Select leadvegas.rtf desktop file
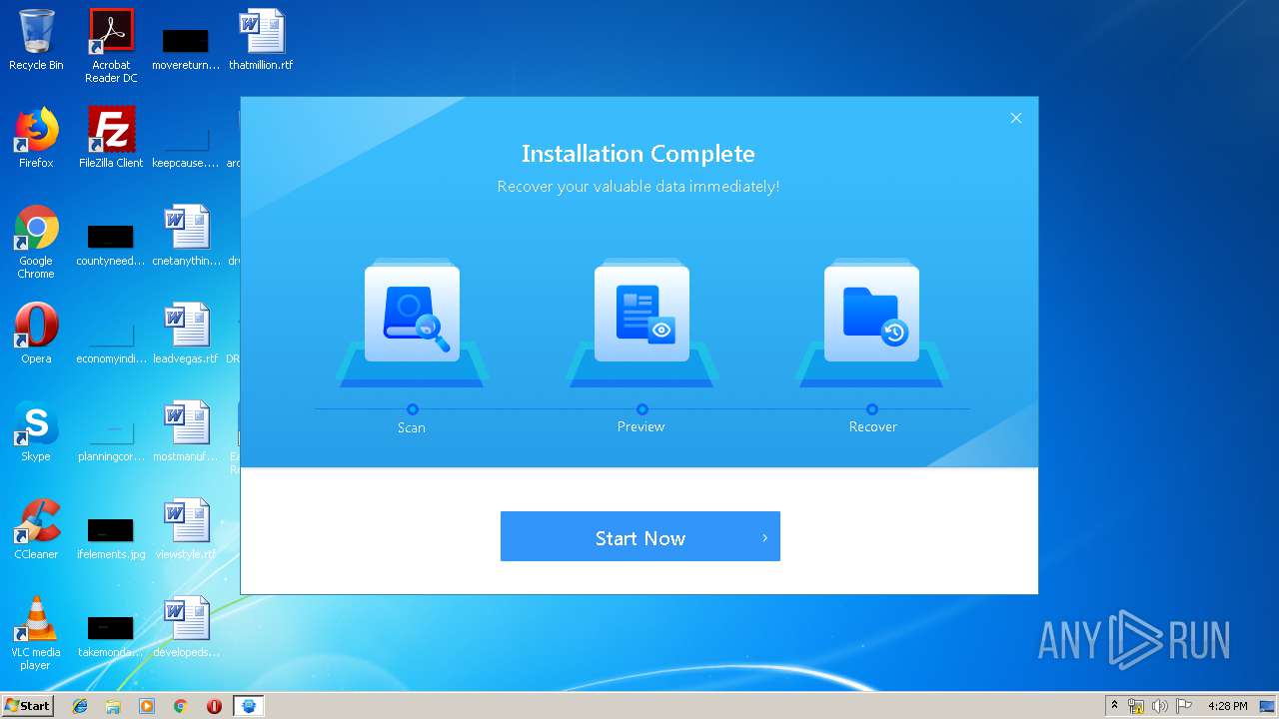 pyautogui.click(x=186, y=334)
